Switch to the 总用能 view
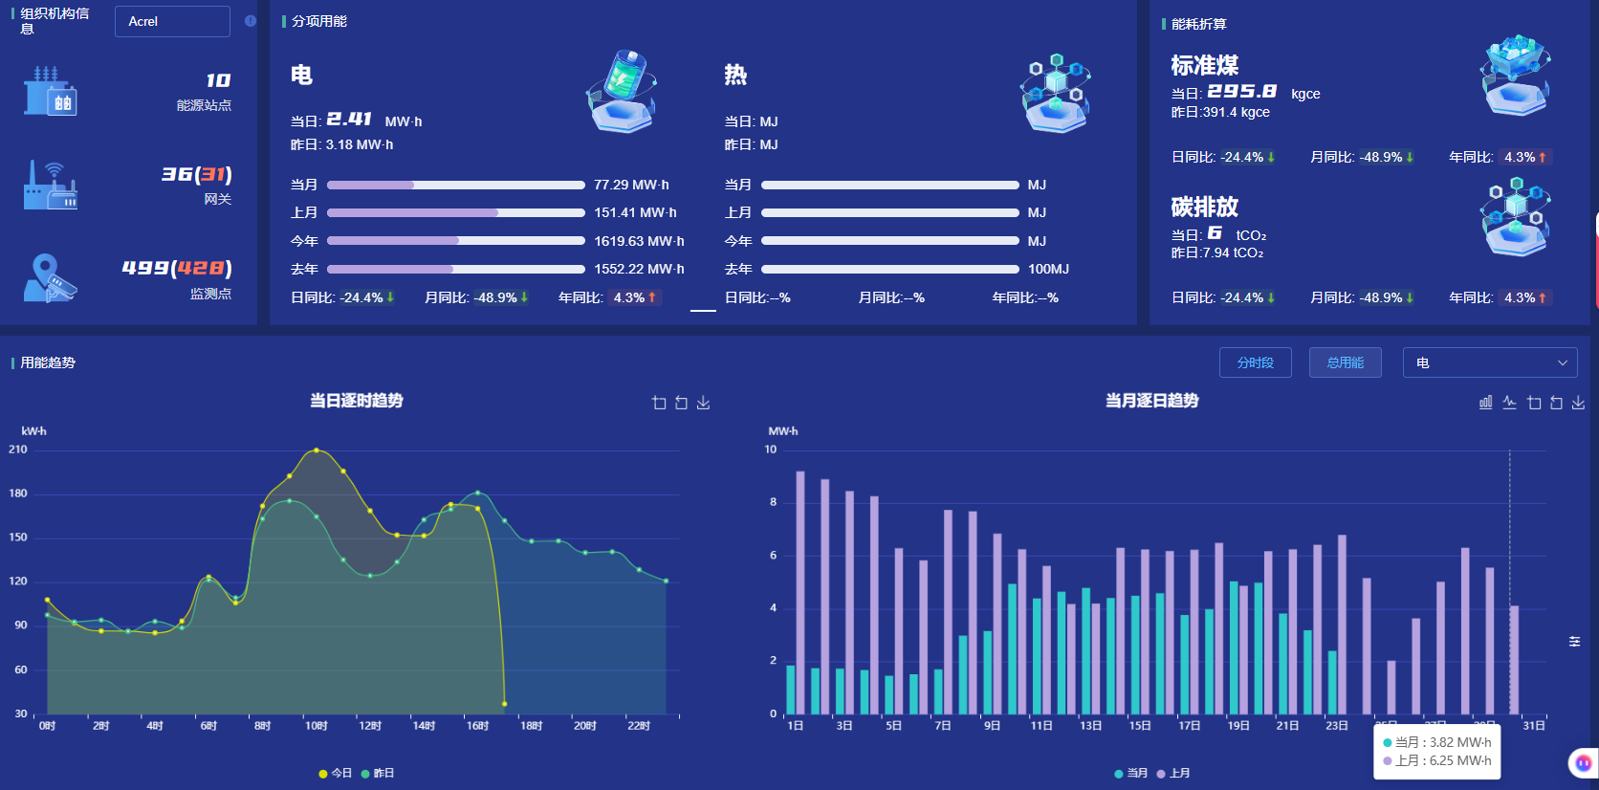 [1345, 362]
